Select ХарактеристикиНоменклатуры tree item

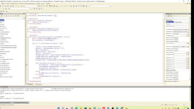coord(8,46)
